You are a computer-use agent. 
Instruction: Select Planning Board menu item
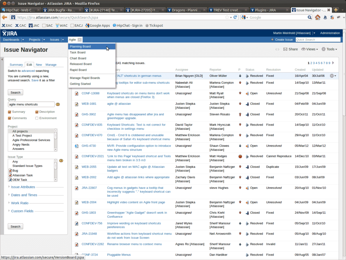[92, 46]
